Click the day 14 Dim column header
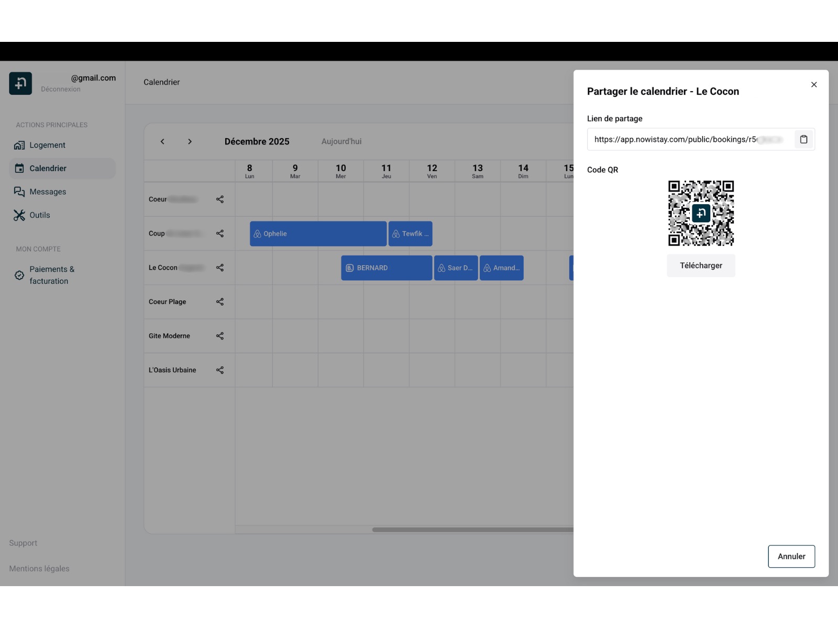 pyautogui.click(x=523, y=171)
